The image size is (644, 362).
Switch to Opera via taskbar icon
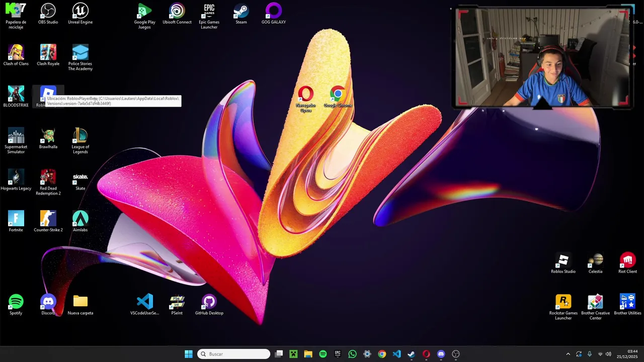426,354
